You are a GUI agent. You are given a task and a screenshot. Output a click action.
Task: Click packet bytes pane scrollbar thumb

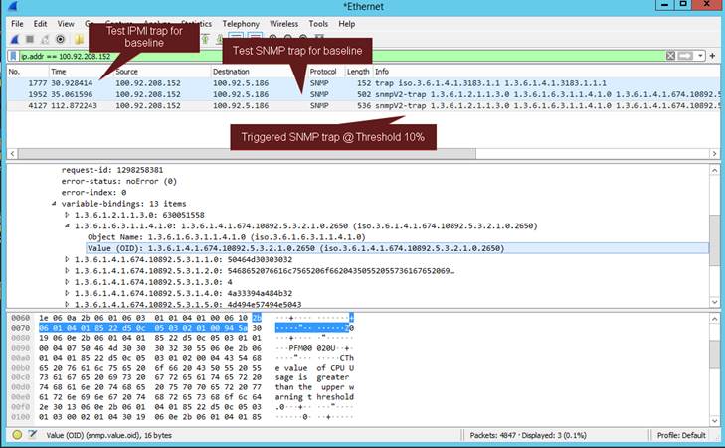[714, 355]
